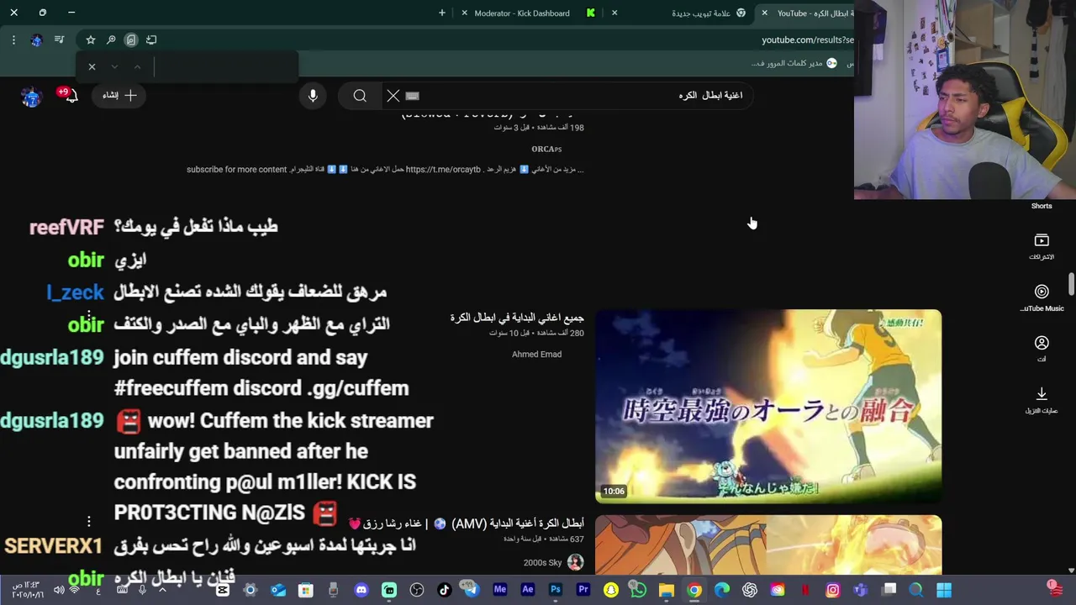Expand the system tray hidden icons chevron

pos(162,590)
